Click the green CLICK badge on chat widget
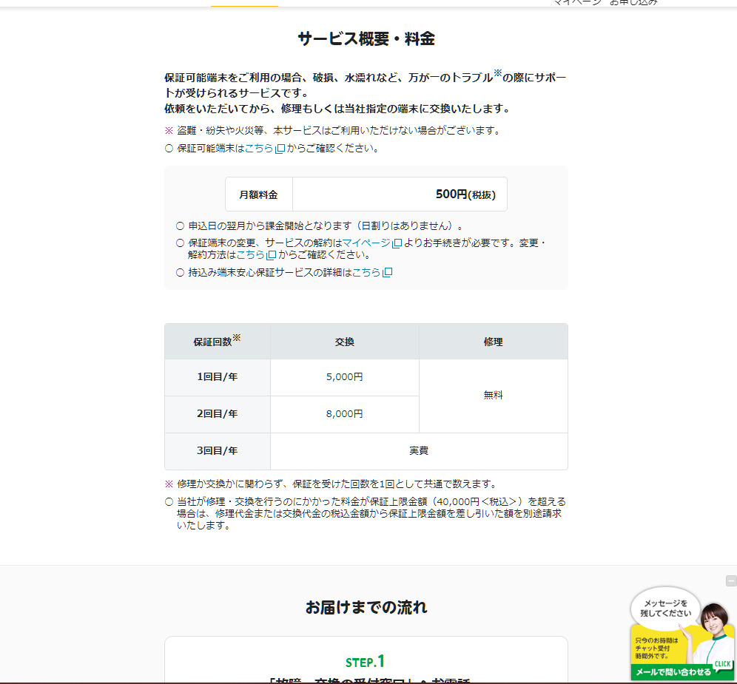 (722, 664)
